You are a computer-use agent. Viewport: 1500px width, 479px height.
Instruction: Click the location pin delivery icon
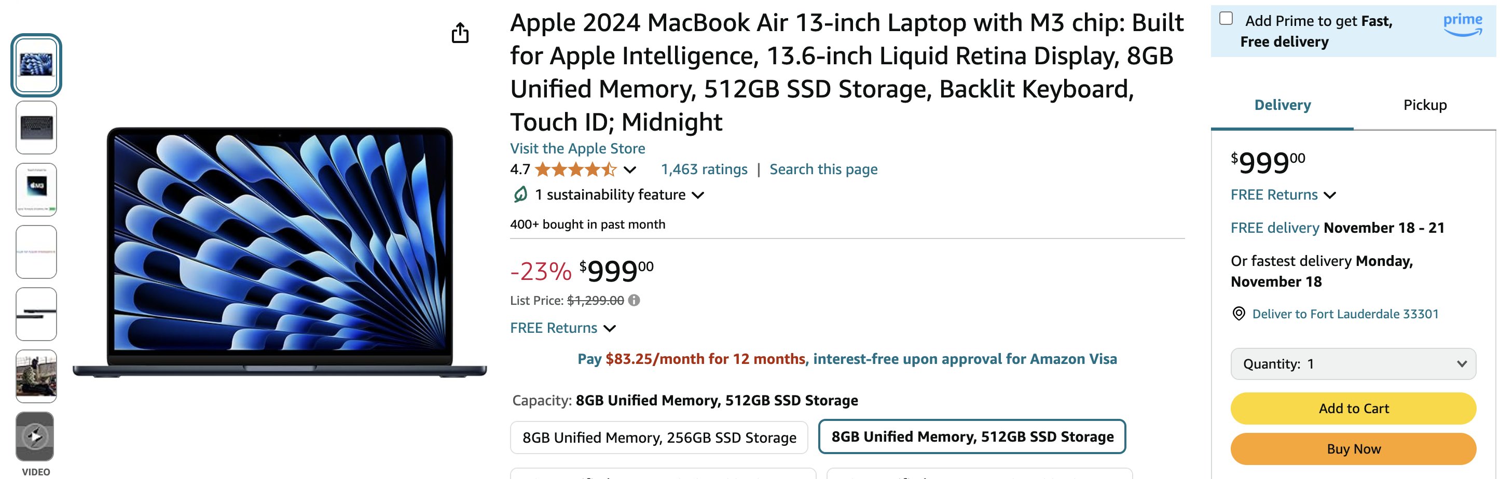(1238, 314)
